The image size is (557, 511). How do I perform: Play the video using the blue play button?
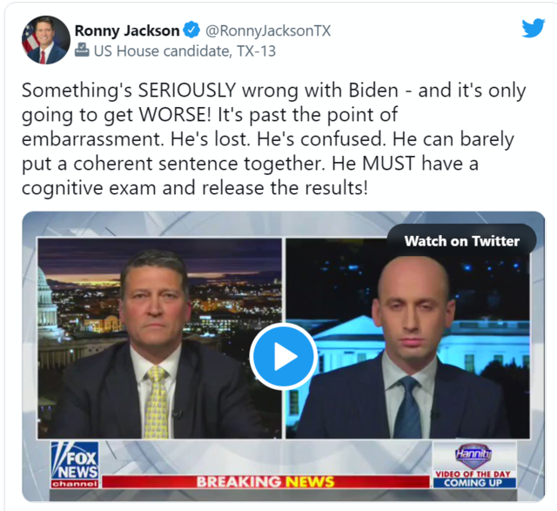click(283, 356)
